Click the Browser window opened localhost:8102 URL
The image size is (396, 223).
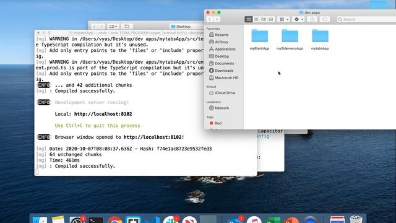click(153, 137)
